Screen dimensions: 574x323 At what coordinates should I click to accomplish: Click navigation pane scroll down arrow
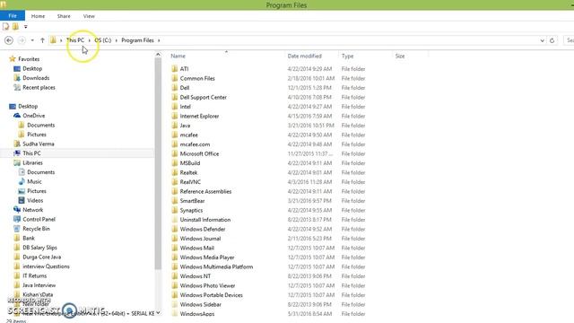click(158, 313)
